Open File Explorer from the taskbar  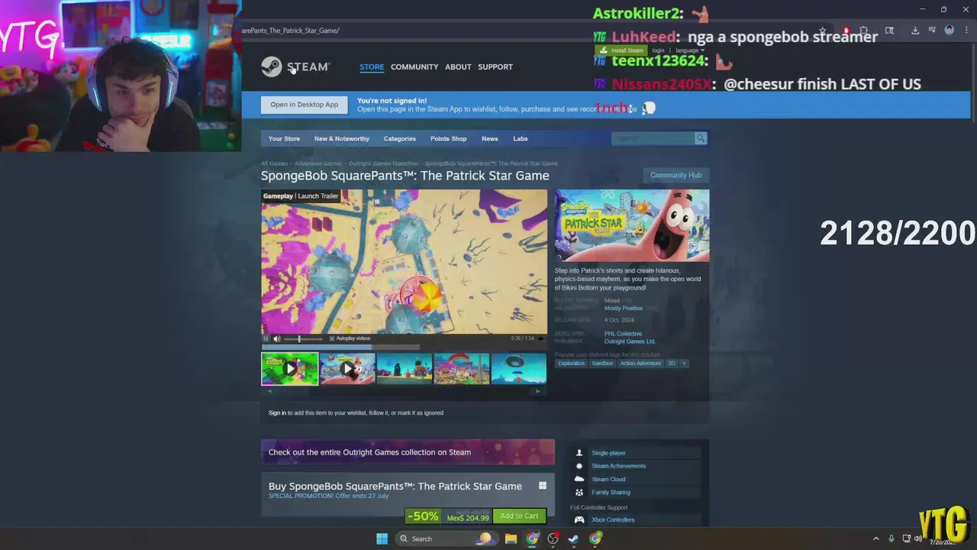pos(511,539)
